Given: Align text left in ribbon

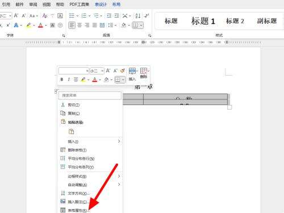Looking at the screenshot, I should tap(72, 25).
